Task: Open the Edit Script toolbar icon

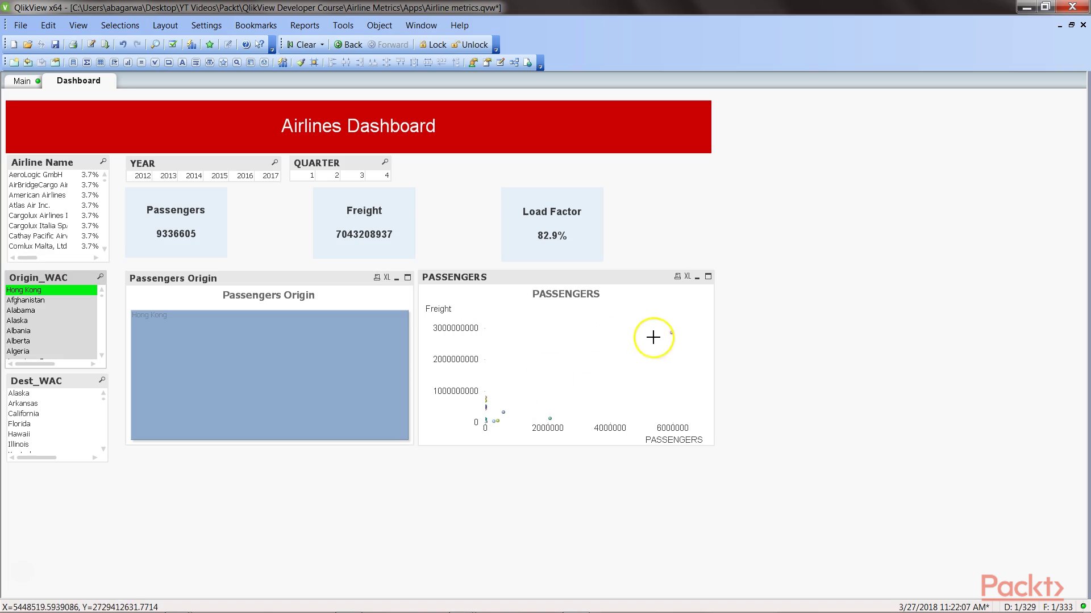Action: click(x=91, y=44)
